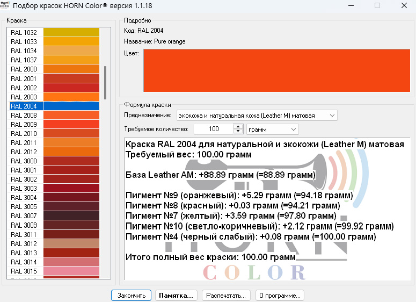Click the RAL 3002 color swatch
The image size is (416, 302).
coord(71,179)
